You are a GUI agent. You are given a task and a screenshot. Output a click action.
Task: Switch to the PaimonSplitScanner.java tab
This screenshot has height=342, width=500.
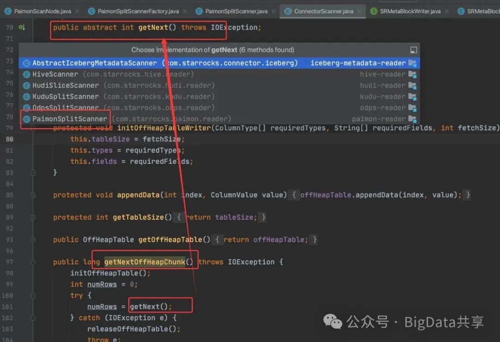click(236, 12)
